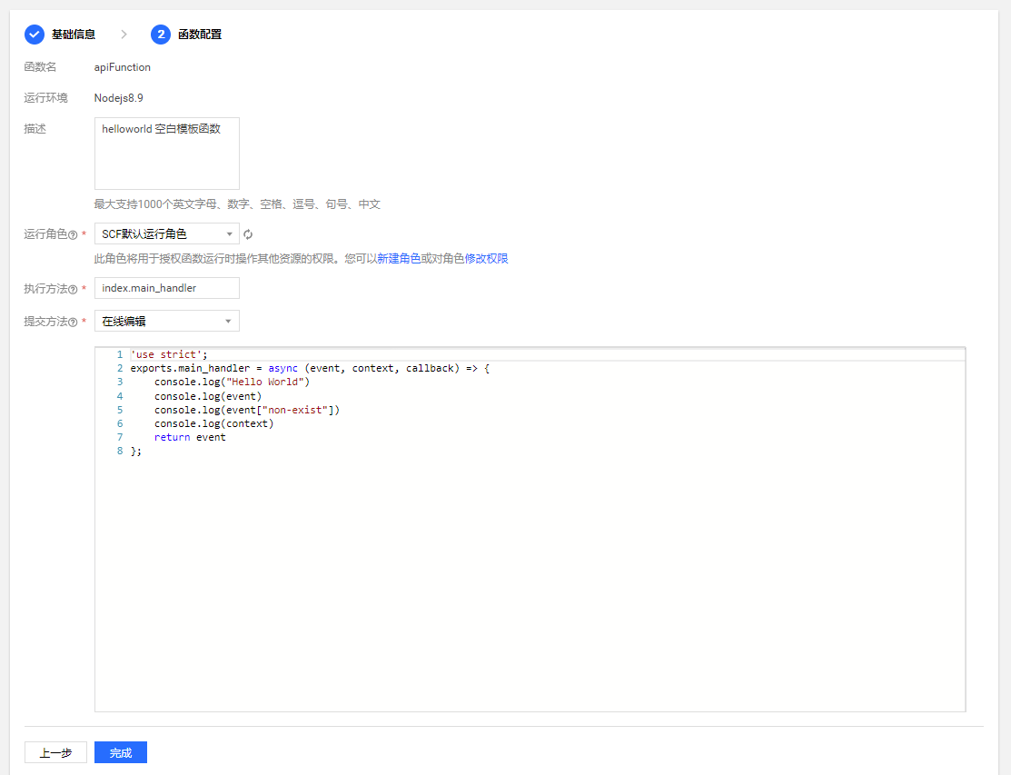This screenshot has height=775, width=1011.
Task: Click the help icon next to 执行方法
Action: point(73,290)
